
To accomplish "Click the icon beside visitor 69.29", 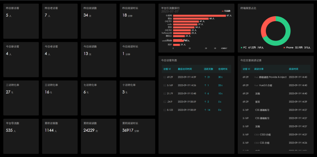I will pyautogui.click(x=164, y=77).
